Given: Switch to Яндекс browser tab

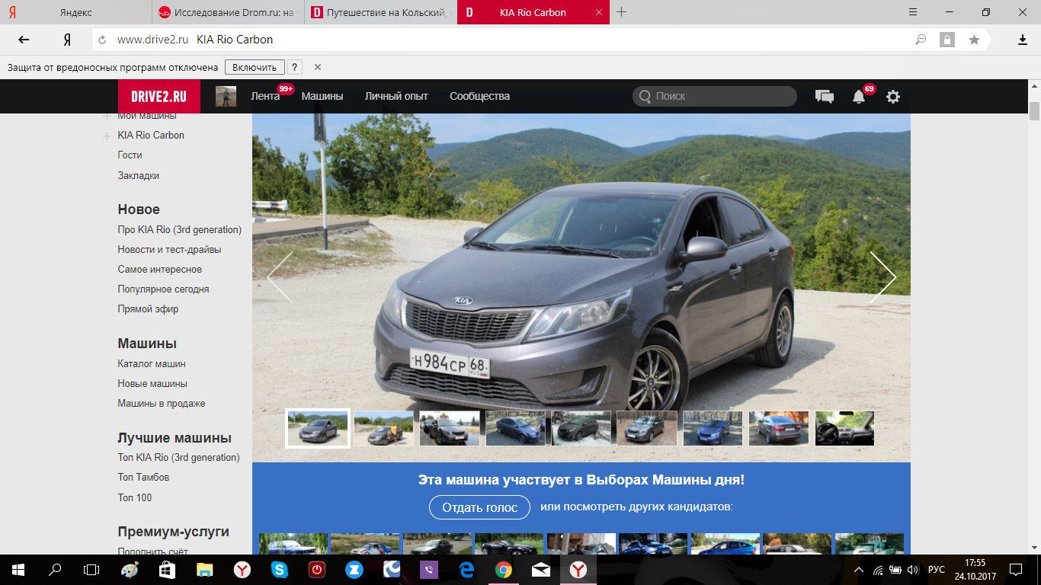Looking at the screenshot, I should (76, 12).
